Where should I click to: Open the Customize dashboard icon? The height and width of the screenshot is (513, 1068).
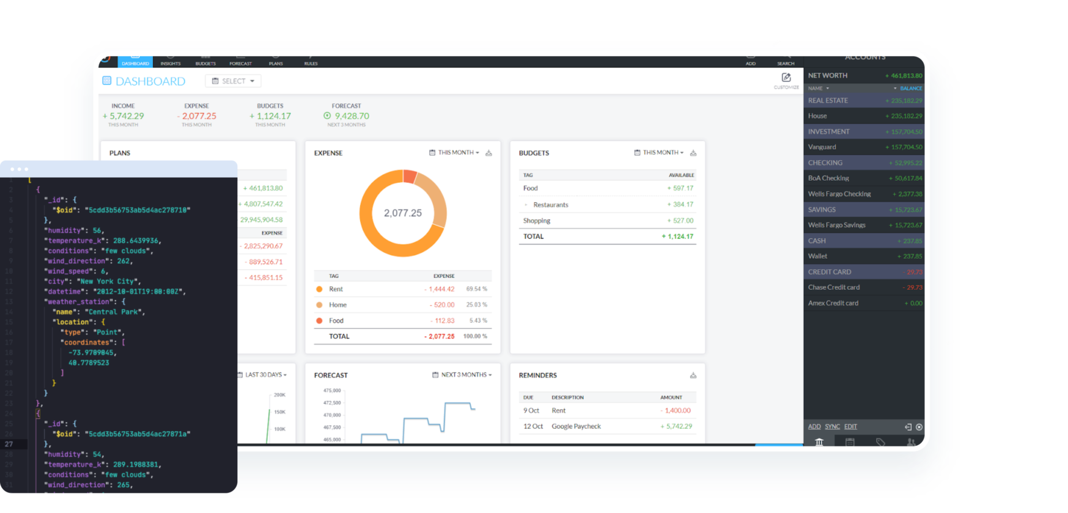786,78
